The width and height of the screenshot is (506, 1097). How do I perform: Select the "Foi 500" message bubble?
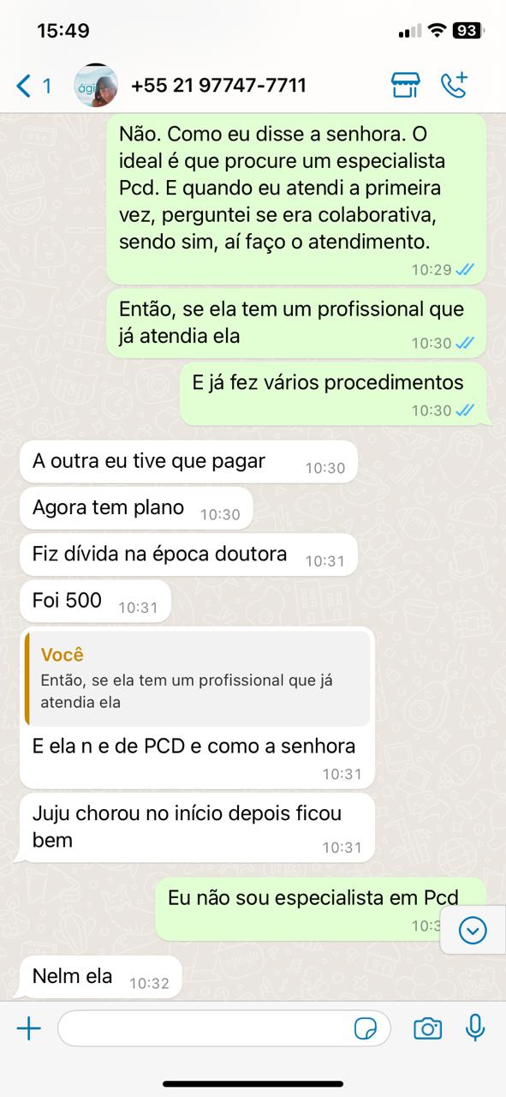point(95,602)
